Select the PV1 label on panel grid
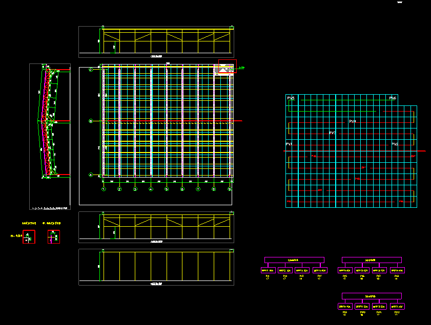 [x=289, y=145]
